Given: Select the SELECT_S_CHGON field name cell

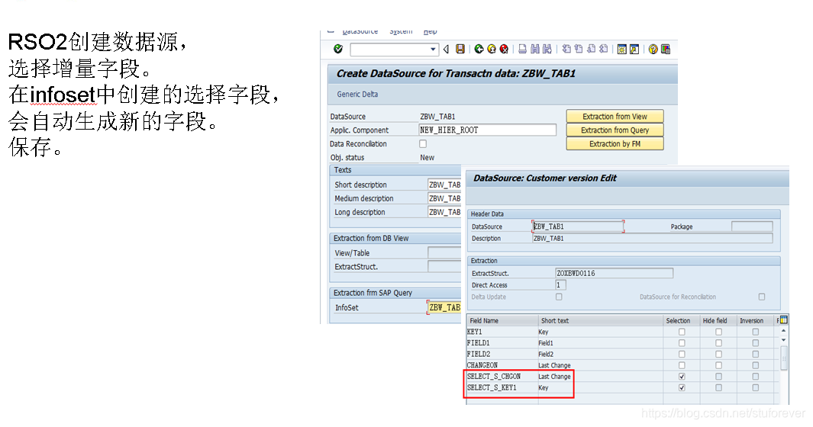Looking at the screenshot, I should (x=502, y=377).
